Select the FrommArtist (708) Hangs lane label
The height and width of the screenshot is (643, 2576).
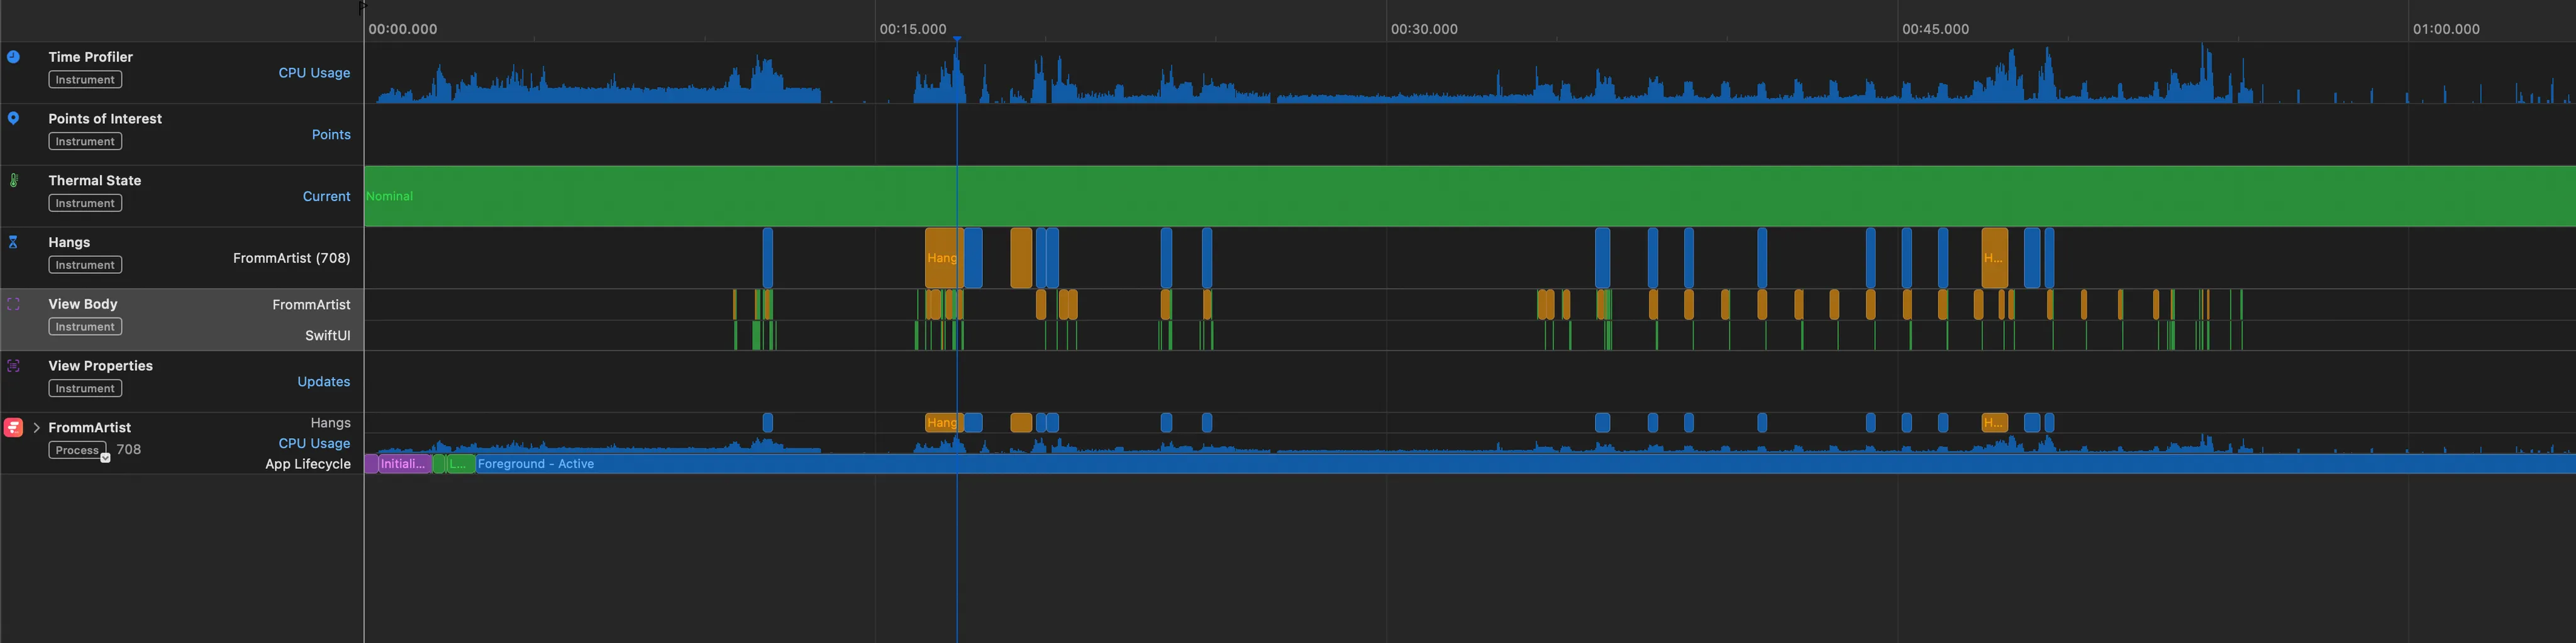pyautogui.click(x=291, y=258)
